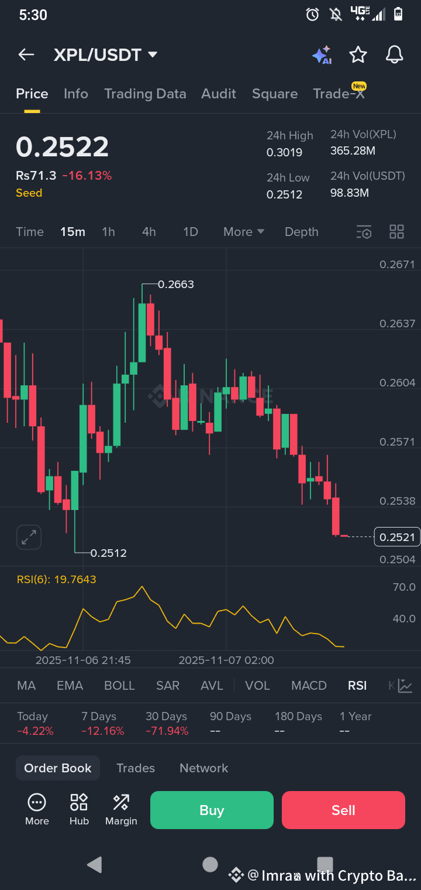
Task: Open the Trade-X tab
Action: coord(339,94)
